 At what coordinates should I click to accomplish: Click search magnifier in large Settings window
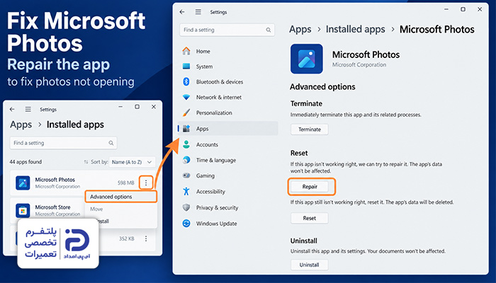[269, 30]
